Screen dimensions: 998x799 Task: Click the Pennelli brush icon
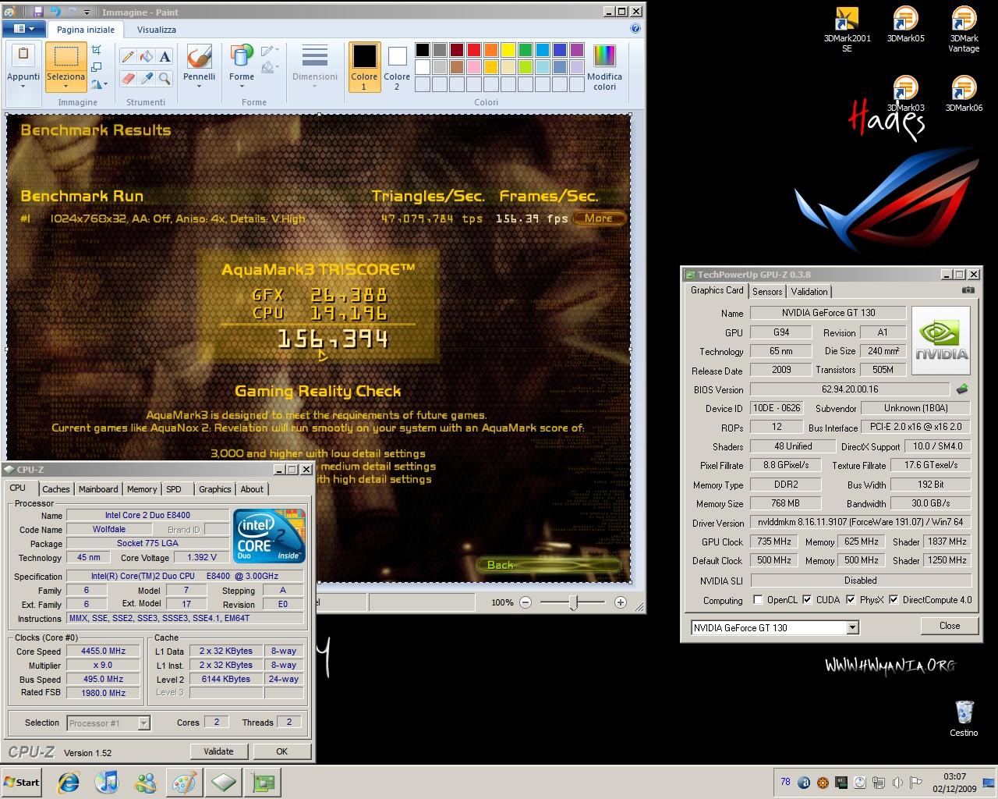[200, 57]
